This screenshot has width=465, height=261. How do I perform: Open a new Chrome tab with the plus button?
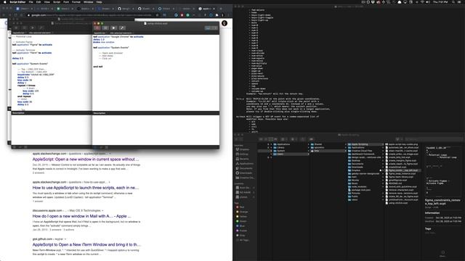click(221, 9)
